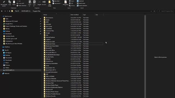Select This PC in navigation pane
This screenshot has width=175, height=98.
tap(7, 50)
